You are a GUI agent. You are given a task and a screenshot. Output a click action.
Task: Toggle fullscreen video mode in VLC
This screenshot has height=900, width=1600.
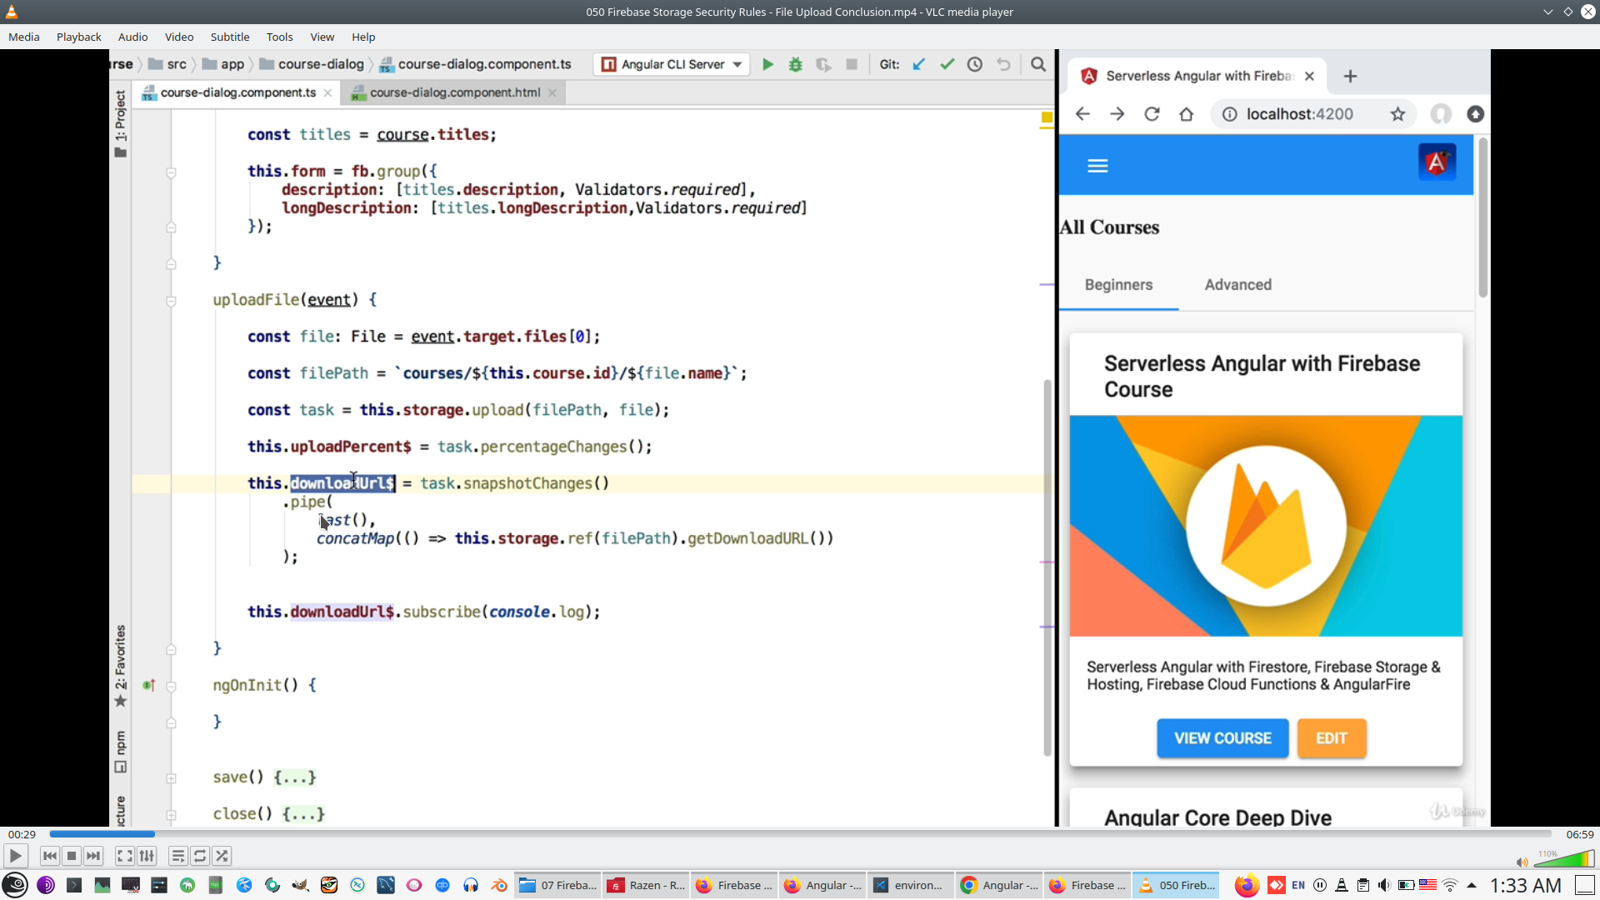point(124,856)
